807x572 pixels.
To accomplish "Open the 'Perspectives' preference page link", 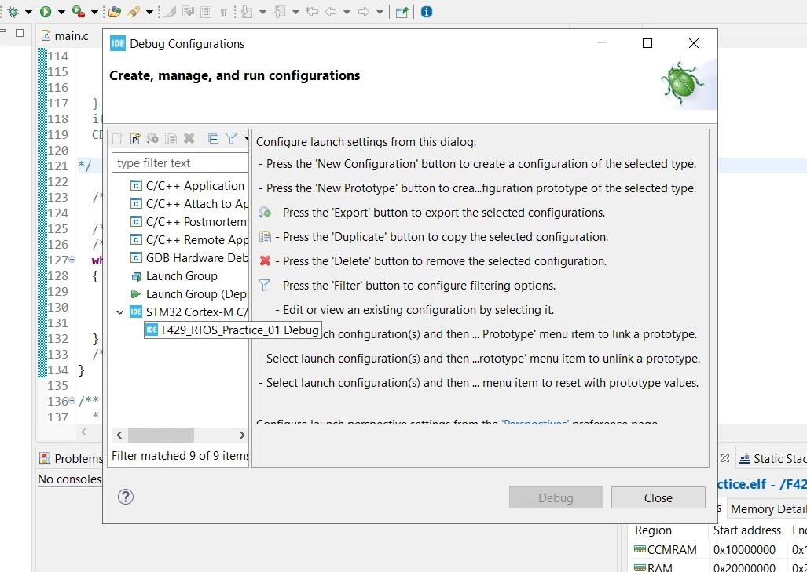I will [x=535, y=422].
